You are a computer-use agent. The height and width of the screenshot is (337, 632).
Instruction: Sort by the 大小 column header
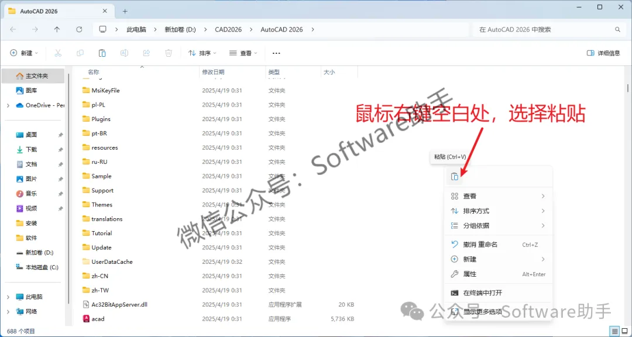tap(329, 72)
